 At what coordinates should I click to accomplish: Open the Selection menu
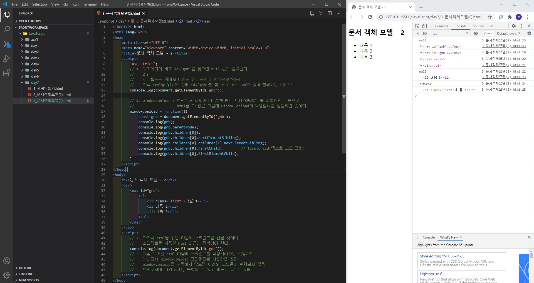click(x=39, y=4)
